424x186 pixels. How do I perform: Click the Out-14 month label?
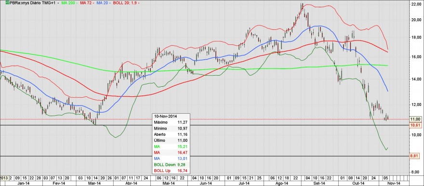click(x=359, y=183)
